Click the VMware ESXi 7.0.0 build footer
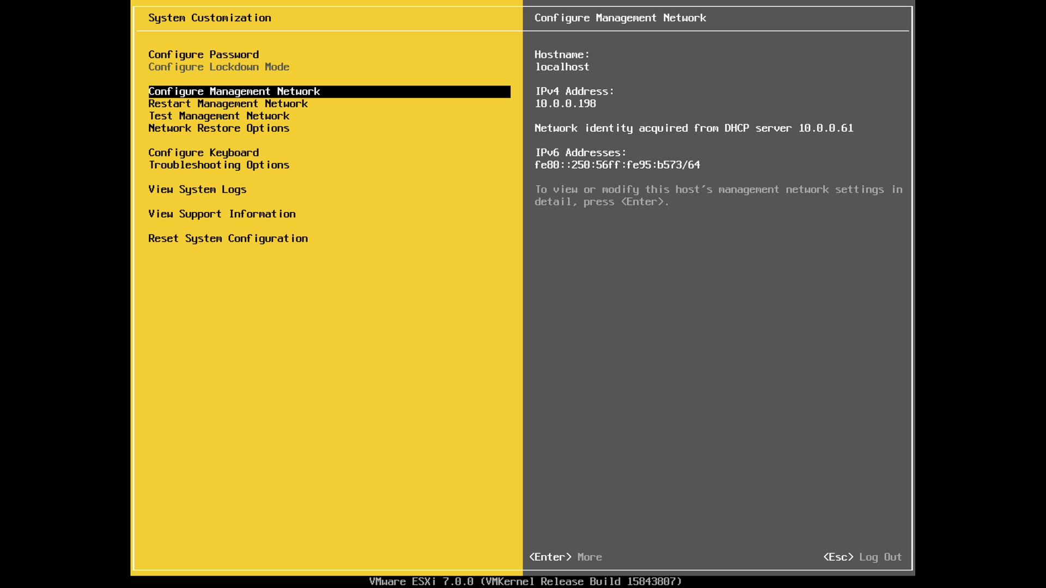Viewport: 1046px width, 588px height. (525, 581)
